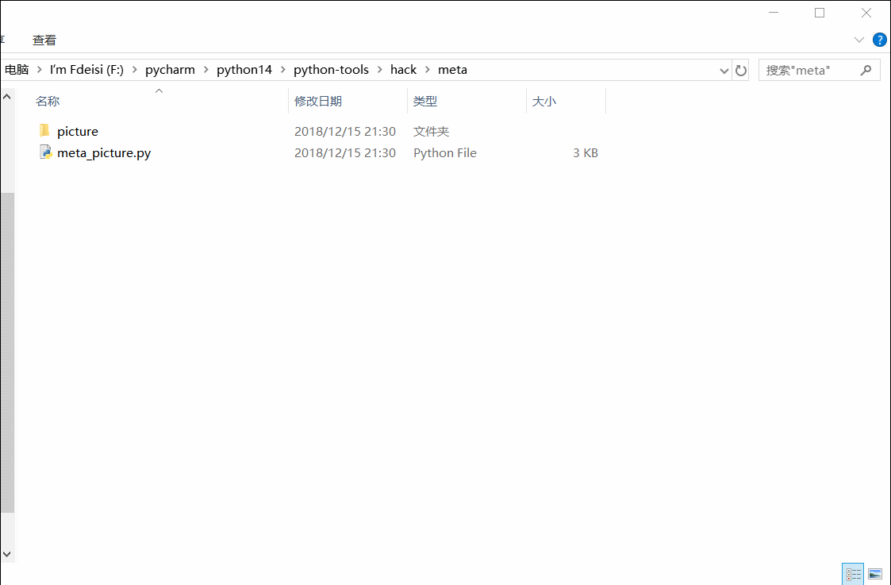891x585 pixels.
Task: Collapse the ribbon using the chevron arrow
Action: (858, 40)
